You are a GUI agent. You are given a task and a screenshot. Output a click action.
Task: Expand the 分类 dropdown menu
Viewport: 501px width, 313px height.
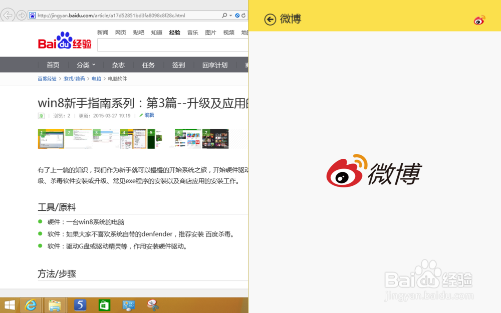[86, 65]
